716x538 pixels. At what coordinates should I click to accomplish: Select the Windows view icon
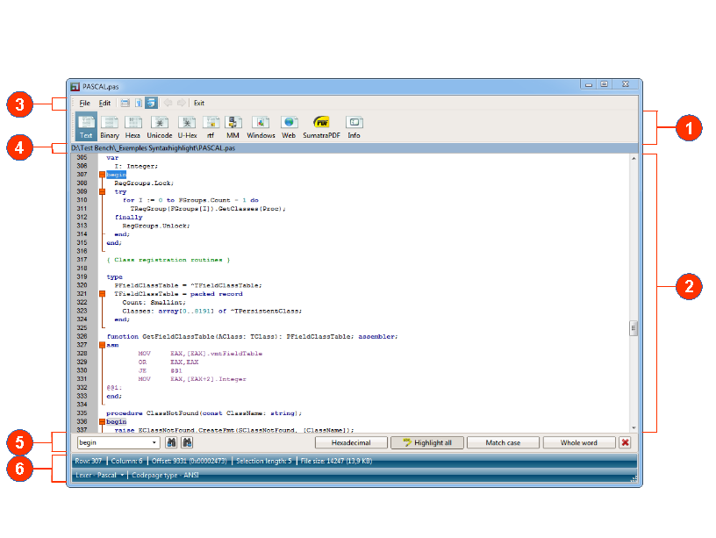tap(261, 127)
